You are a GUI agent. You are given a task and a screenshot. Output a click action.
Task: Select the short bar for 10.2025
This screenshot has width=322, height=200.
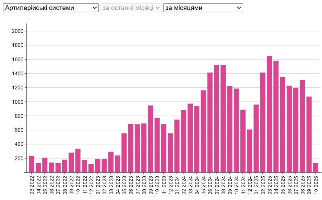coord(315,168)
